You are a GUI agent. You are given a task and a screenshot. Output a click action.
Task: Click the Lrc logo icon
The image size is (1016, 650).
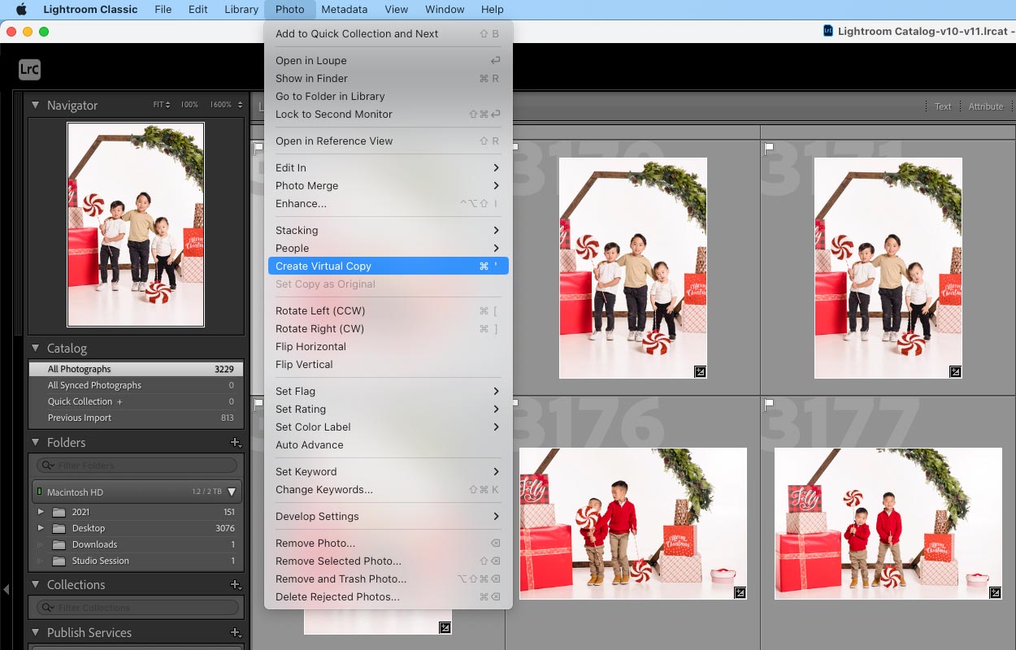tap(29, 70)
